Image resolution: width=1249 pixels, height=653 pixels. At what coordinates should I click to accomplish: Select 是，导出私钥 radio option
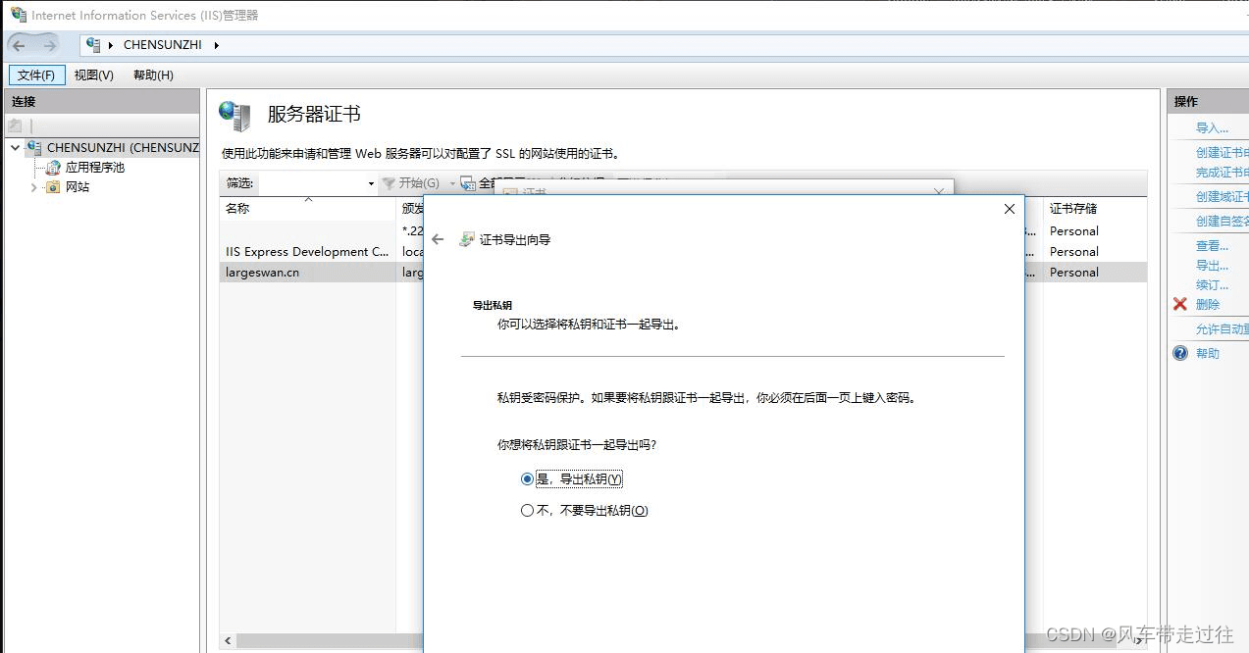527,479
